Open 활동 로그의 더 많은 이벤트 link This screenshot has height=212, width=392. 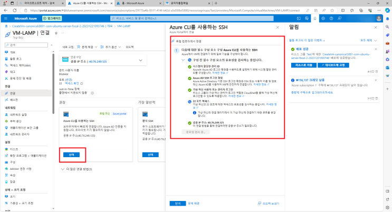(307, 40)
